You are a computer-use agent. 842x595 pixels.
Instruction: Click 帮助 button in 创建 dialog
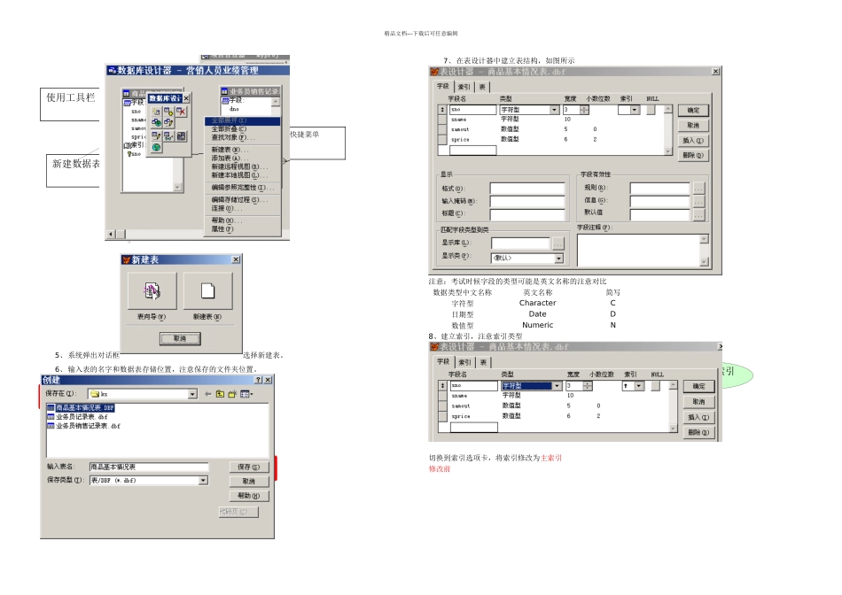pyautogui.click(x=249, y=496)
